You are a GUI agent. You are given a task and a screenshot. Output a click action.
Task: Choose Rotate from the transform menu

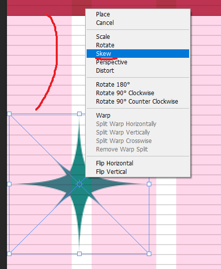click(x=138, y=45)
